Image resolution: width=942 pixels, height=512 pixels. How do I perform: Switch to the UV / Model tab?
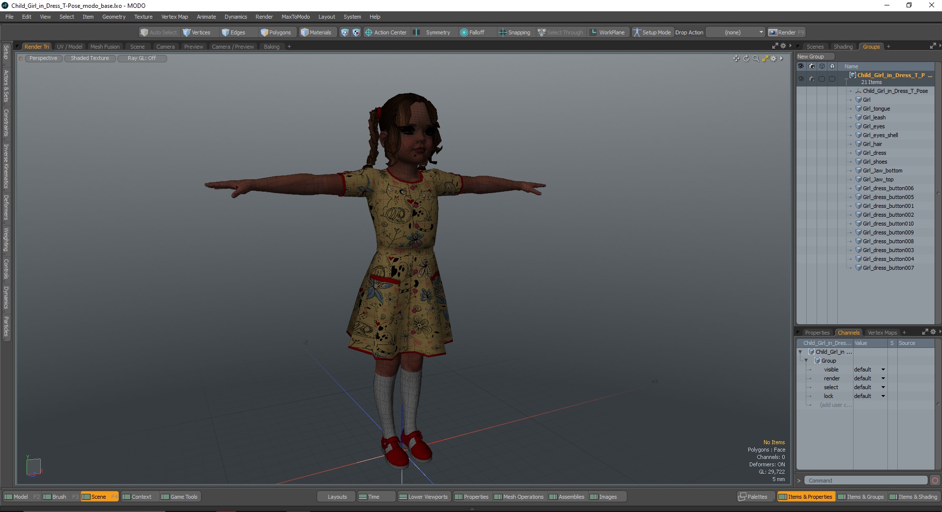[69, 47]
